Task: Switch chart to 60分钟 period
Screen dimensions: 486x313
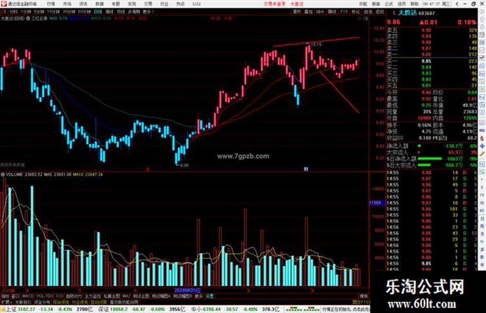Action: pyautogui.click(x=84, y=11)
